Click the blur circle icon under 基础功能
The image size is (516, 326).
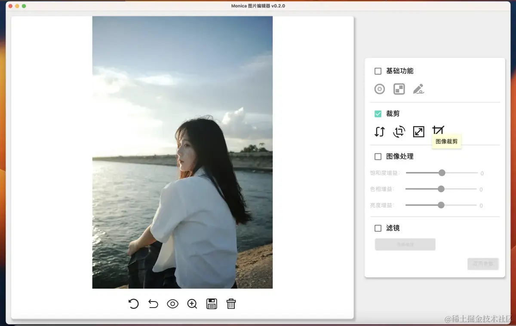[379, 89]
